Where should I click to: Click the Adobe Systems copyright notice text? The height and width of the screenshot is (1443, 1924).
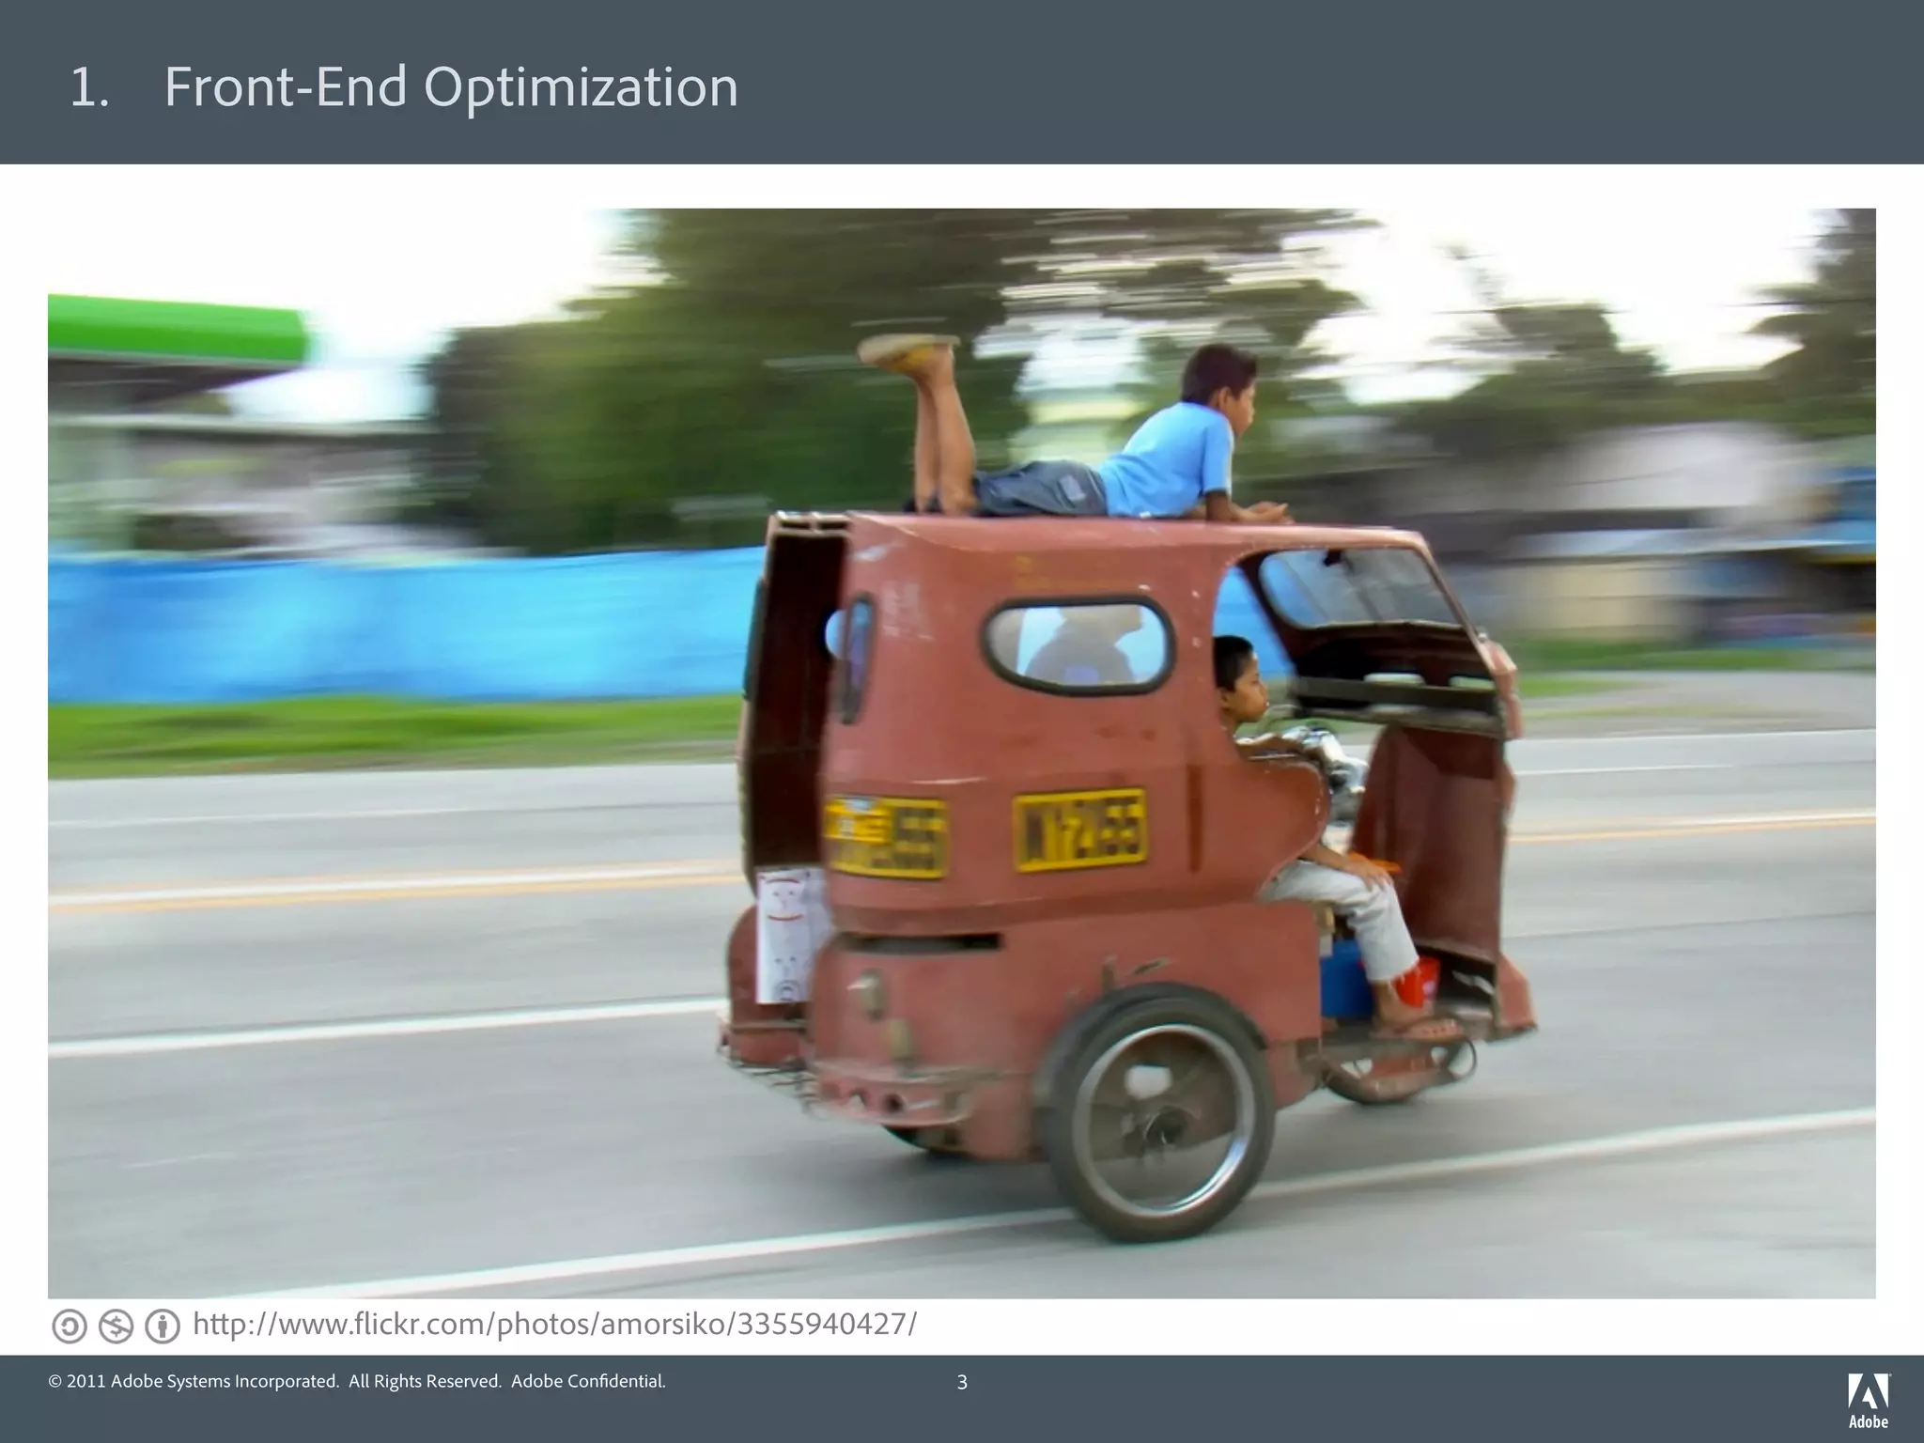pyautogui.click(x=357, y=1381)
